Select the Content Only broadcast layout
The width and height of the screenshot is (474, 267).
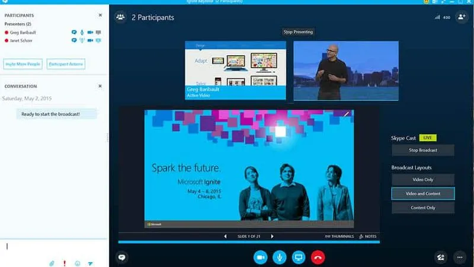[423, 208]
